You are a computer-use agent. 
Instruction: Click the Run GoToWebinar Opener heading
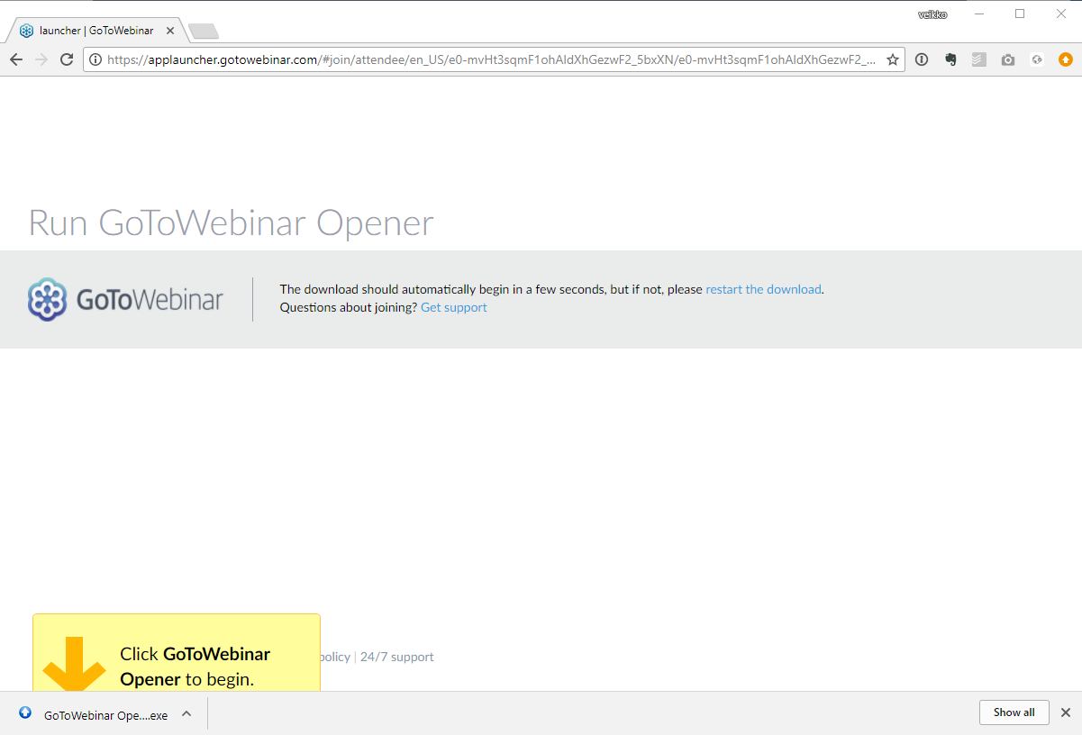231,222
